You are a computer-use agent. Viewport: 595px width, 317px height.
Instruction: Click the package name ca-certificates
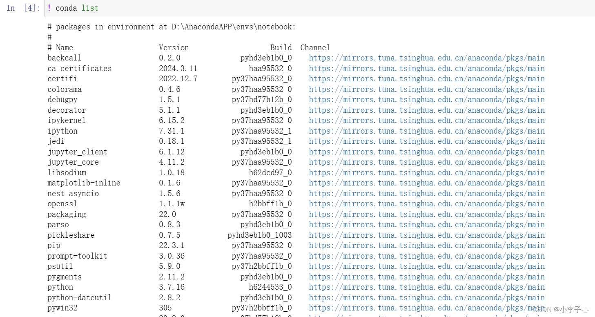(x=79, y=69)
